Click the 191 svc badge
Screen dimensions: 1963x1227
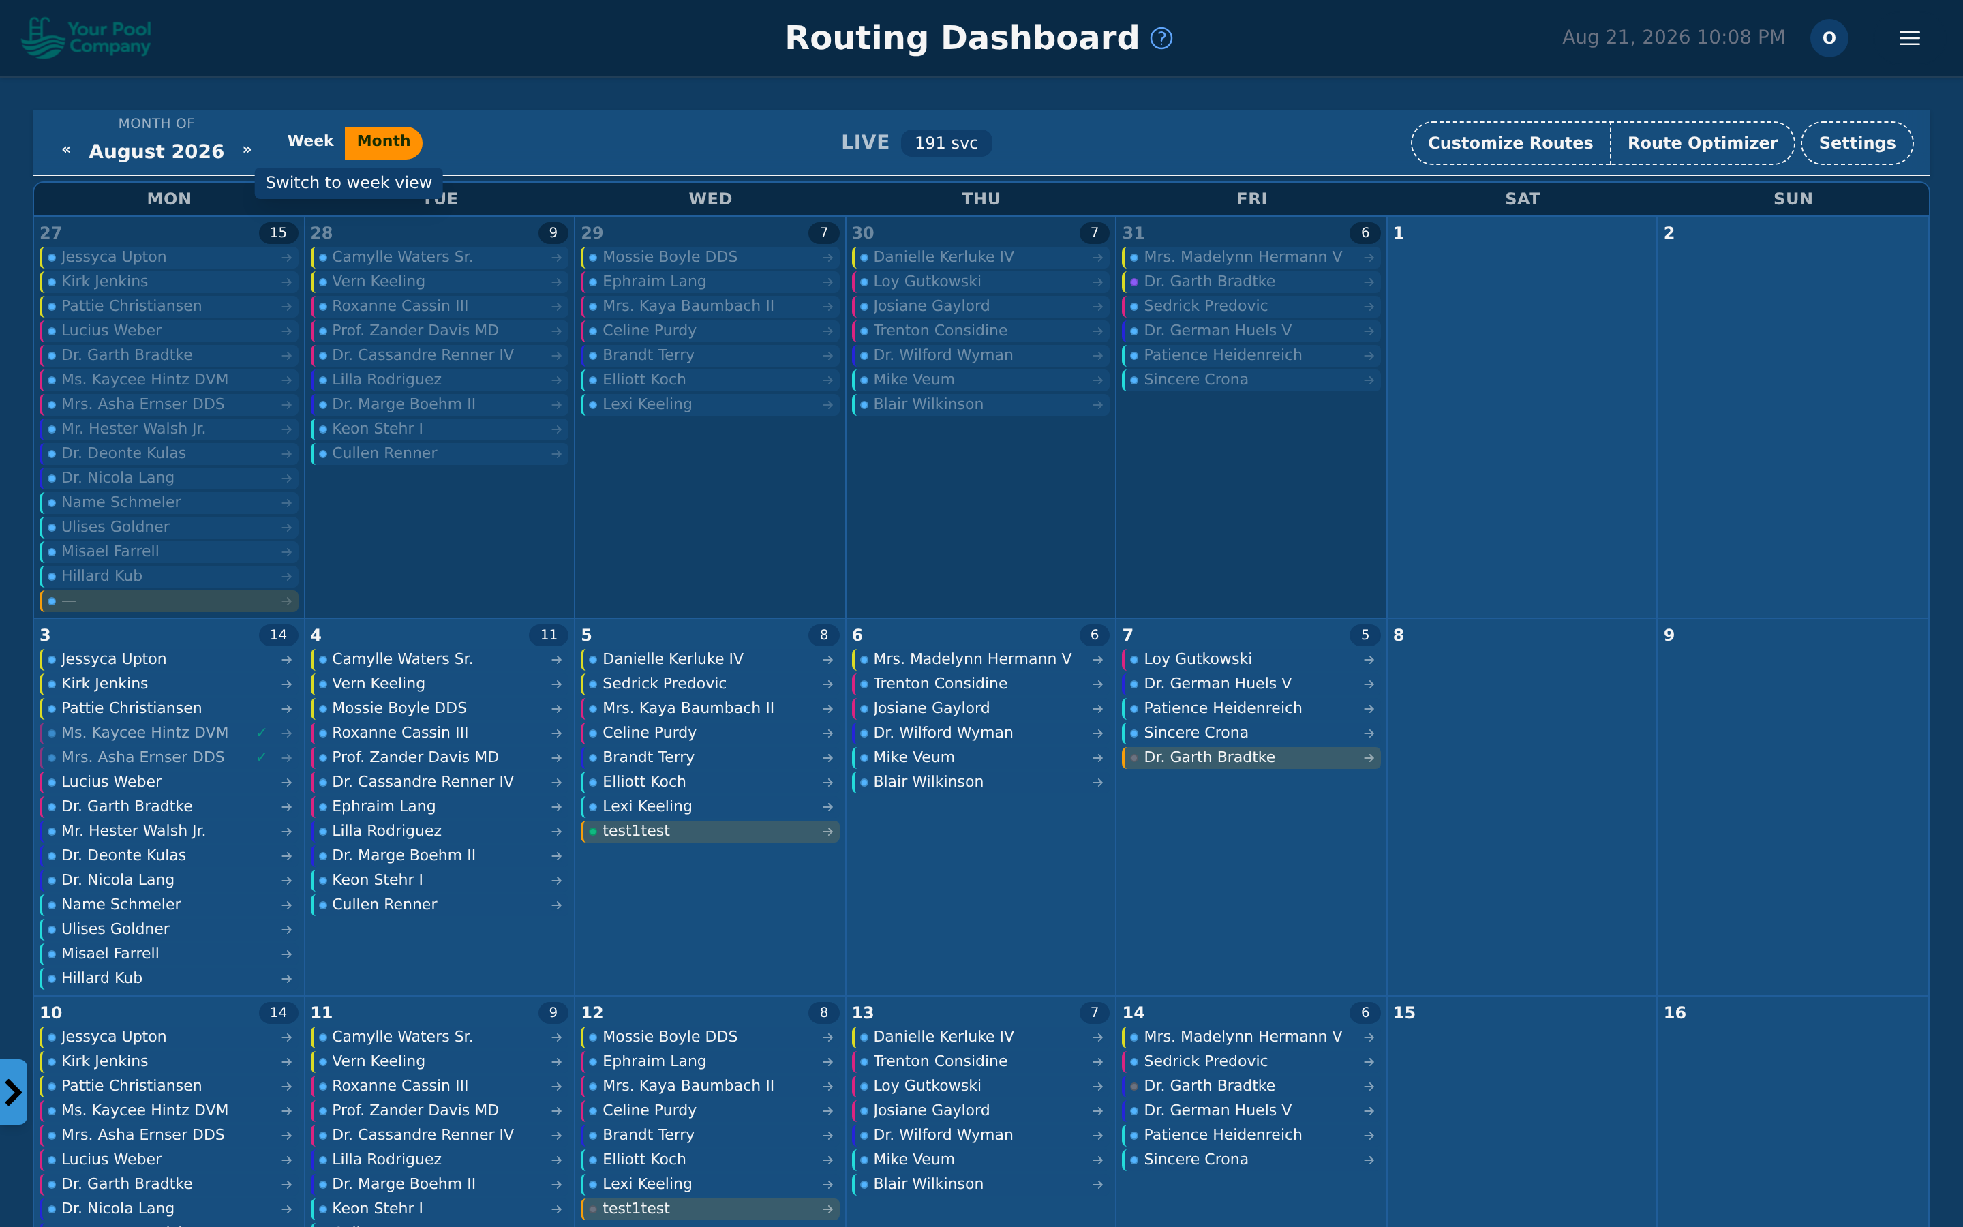[x=946, y=143]
